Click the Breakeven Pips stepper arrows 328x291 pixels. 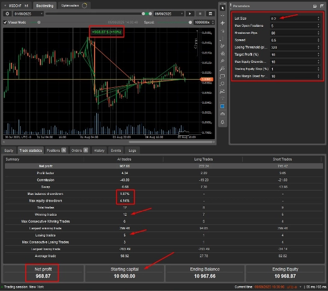pos(318,33)
